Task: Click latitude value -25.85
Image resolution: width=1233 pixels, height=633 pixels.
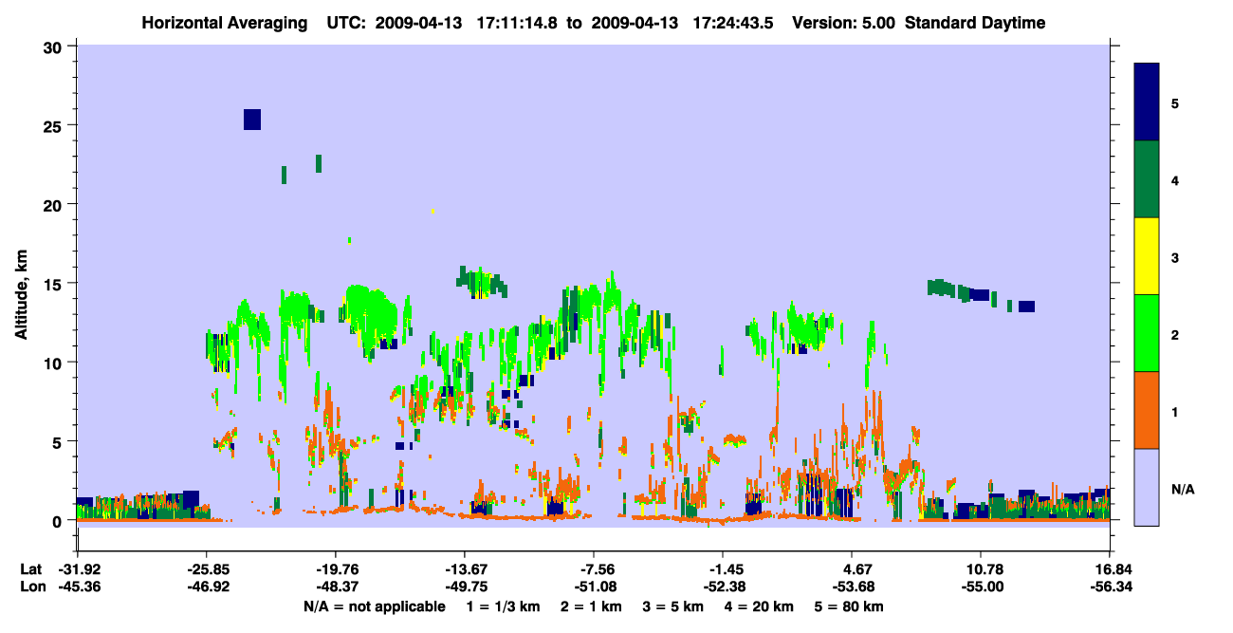Action: [x=206, y=569]
